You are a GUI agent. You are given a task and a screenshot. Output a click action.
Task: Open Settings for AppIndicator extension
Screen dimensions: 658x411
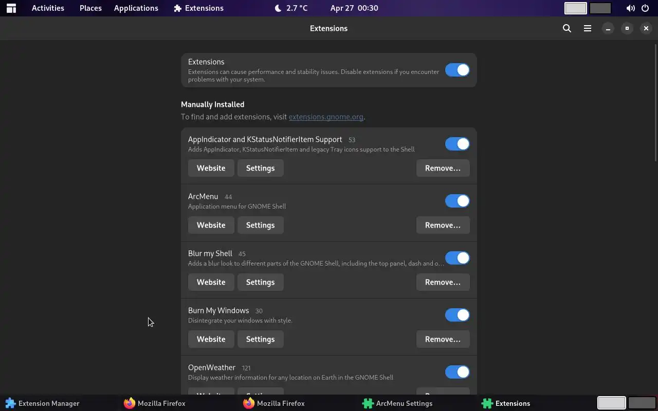(260, 168)
